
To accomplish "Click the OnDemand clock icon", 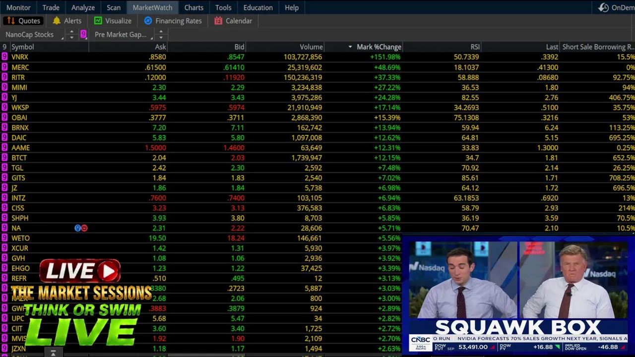I will pyautogui.click(x=603, y=7).
